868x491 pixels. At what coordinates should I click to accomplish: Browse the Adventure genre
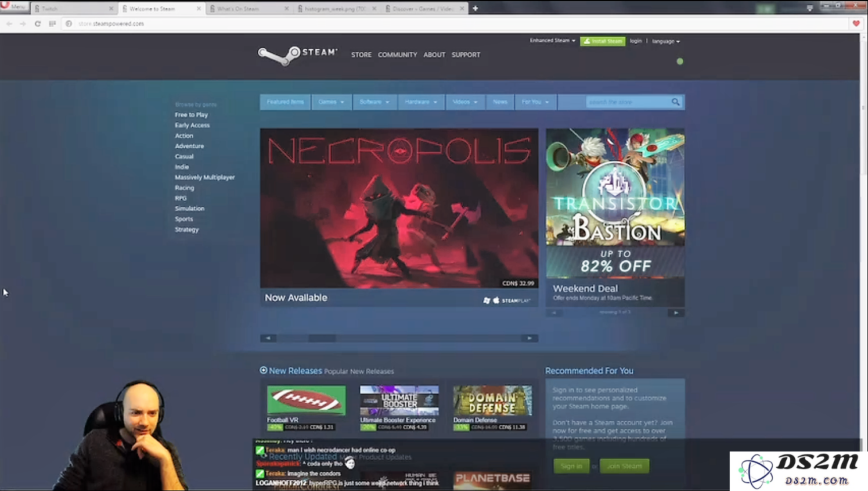click(189, 146)
